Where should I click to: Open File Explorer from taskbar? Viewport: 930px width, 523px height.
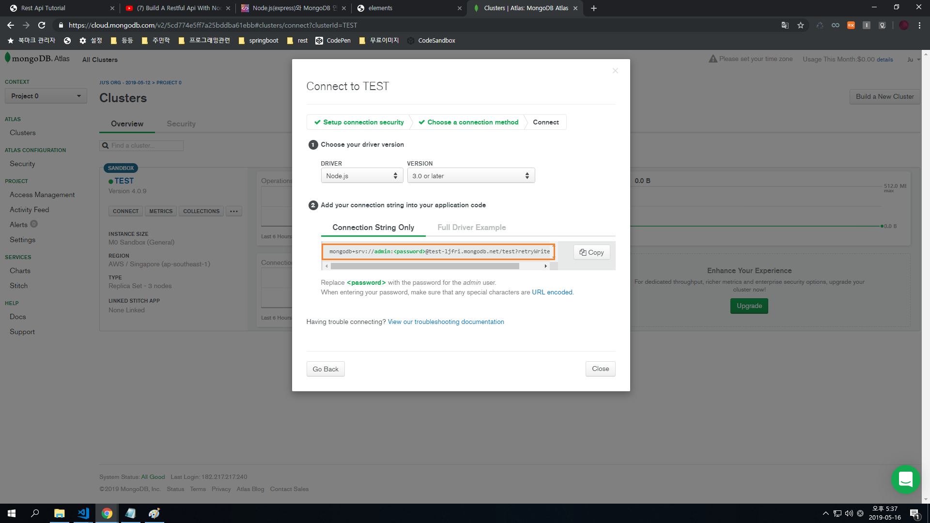click(59, 513)
